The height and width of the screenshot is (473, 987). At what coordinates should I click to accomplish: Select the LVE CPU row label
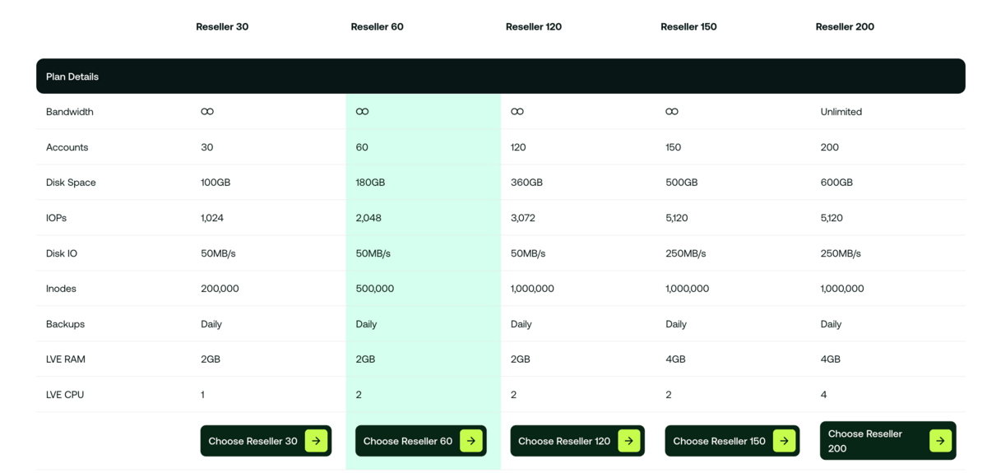65,395
